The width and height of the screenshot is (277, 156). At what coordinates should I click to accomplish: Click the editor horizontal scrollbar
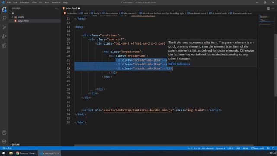164,146
